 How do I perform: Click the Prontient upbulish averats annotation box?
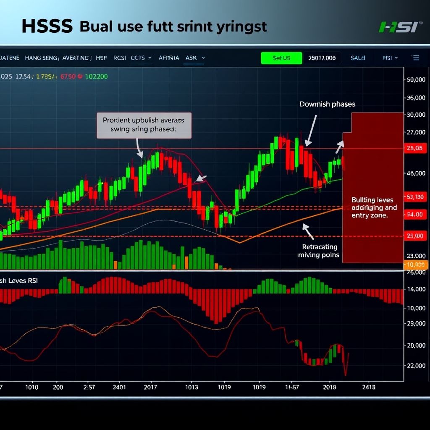tap(144, 125)
